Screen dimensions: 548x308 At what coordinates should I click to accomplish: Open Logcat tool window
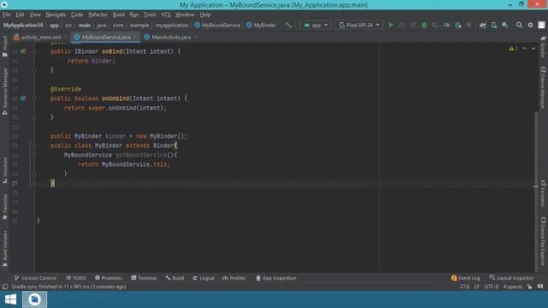[x=204, y=278]
